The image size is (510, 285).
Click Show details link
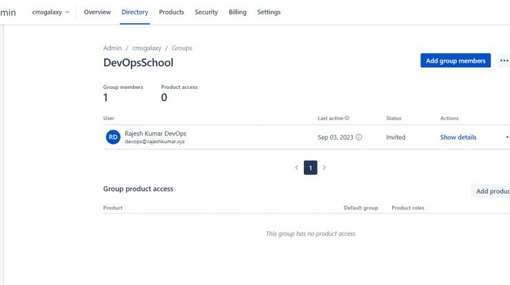click(x=458, y=137)
